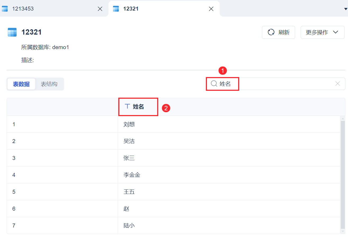Click the 姓名 column header

click(x=138, y=107)
